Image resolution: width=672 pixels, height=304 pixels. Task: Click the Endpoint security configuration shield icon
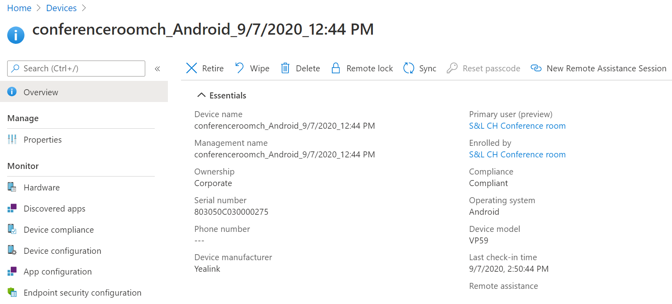click(x=12, y=292)
